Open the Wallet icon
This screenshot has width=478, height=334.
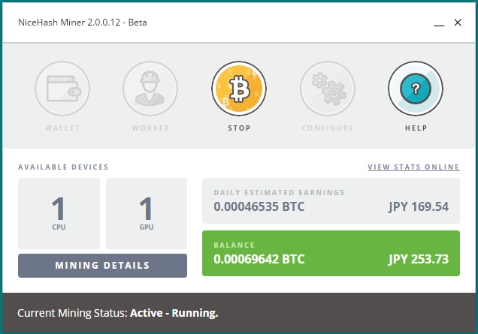[62, 89]
